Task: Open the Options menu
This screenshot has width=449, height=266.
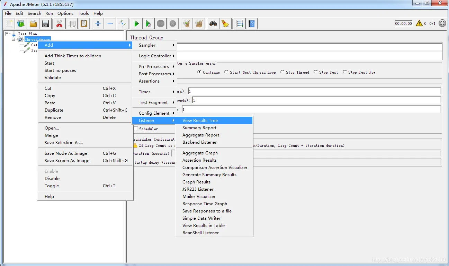Action: 65,13
